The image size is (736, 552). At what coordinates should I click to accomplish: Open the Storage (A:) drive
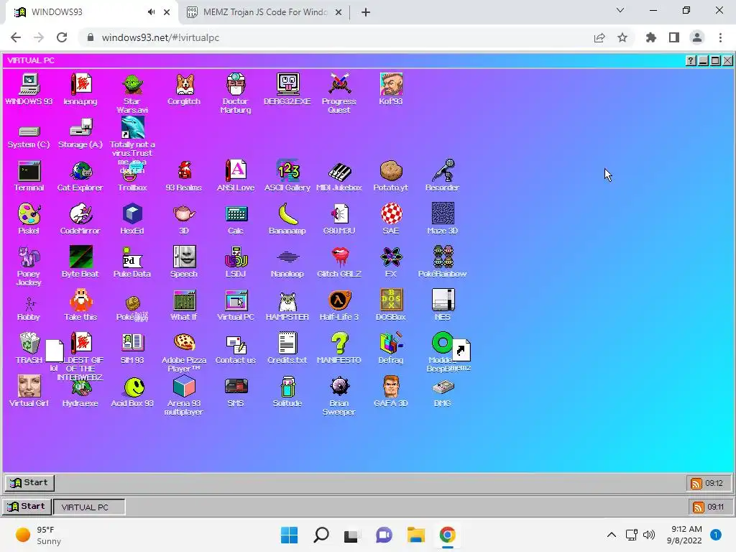click(x=80, y=128)
